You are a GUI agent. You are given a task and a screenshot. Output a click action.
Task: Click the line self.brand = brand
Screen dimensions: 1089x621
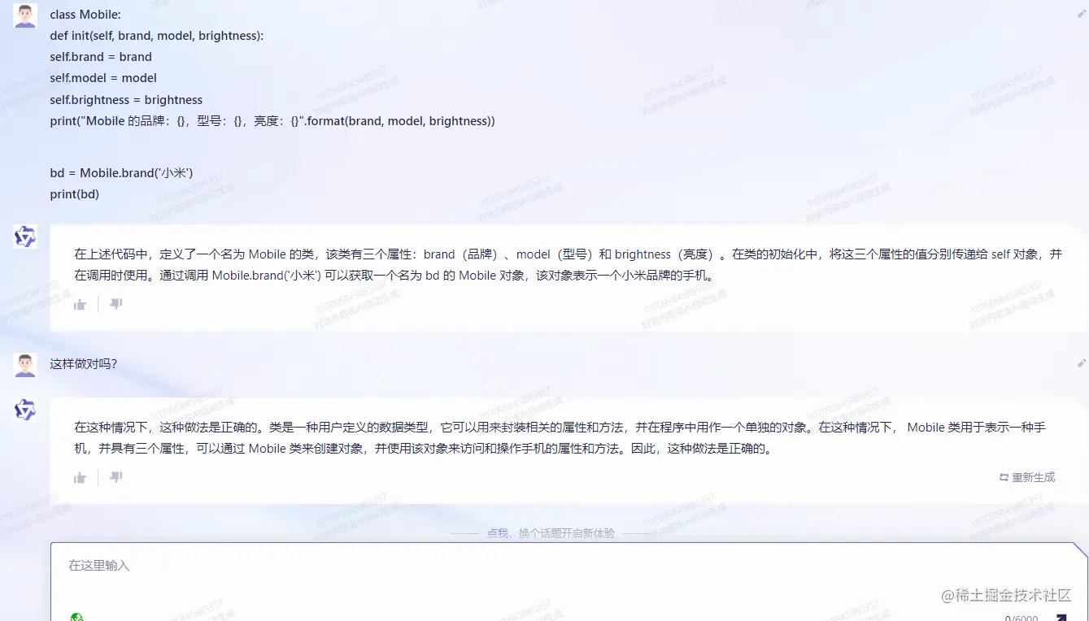pos(101,57)
